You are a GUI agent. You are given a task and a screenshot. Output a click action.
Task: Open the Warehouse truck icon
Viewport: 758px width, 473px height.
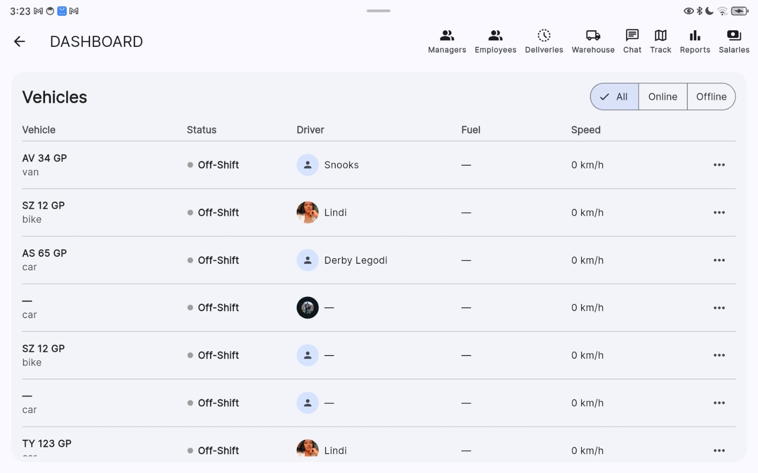(x=593, y=36)
